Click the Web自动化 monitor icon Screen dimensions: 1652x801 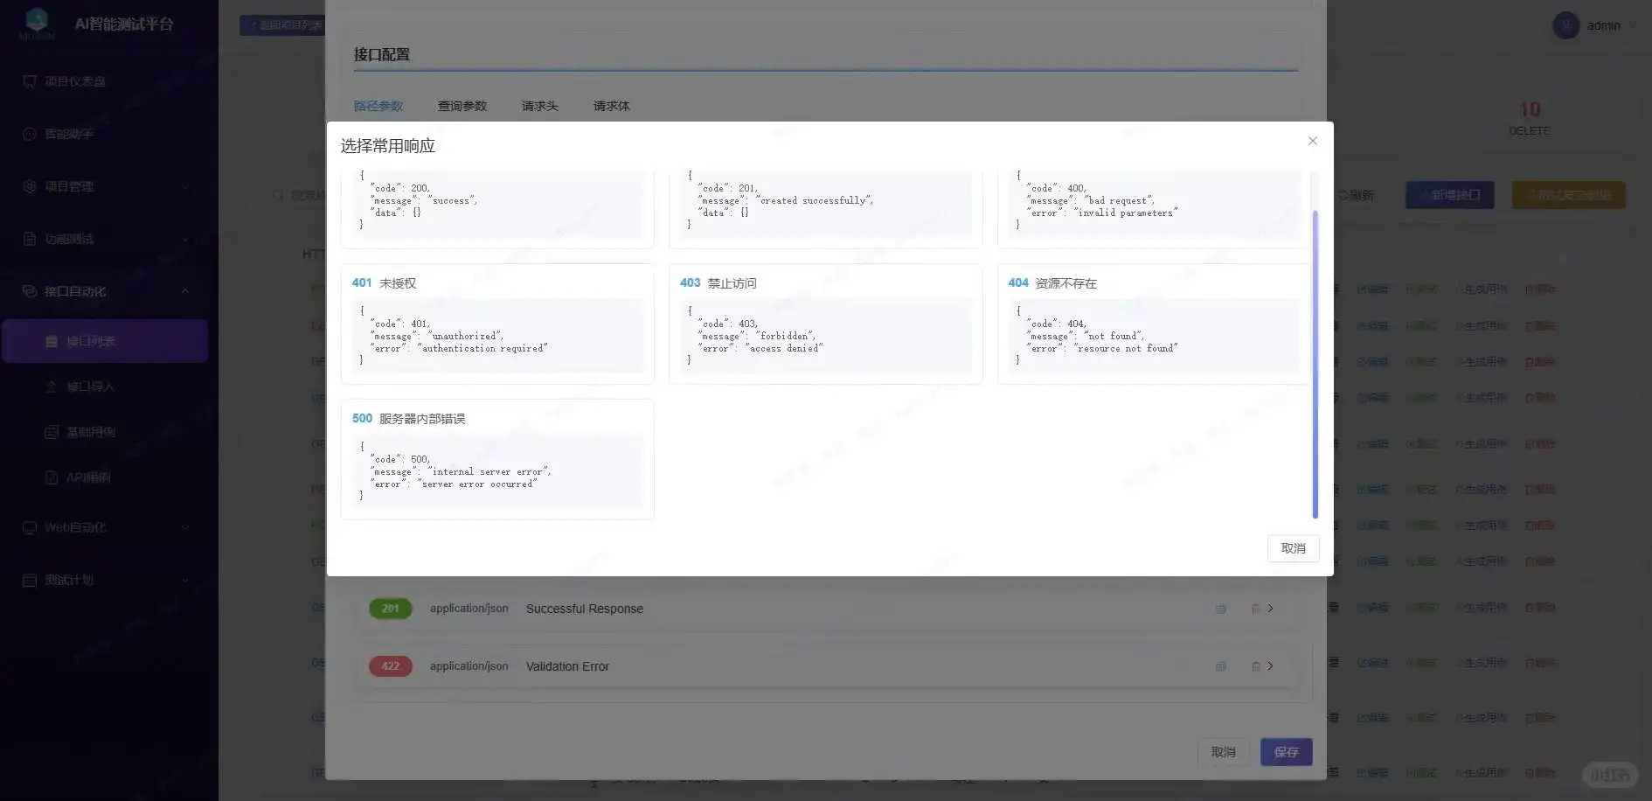(30, 527)
